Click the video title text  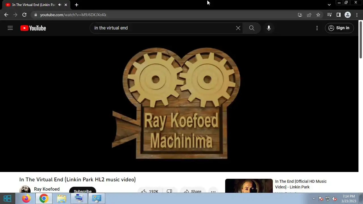[x=77, y=180]
